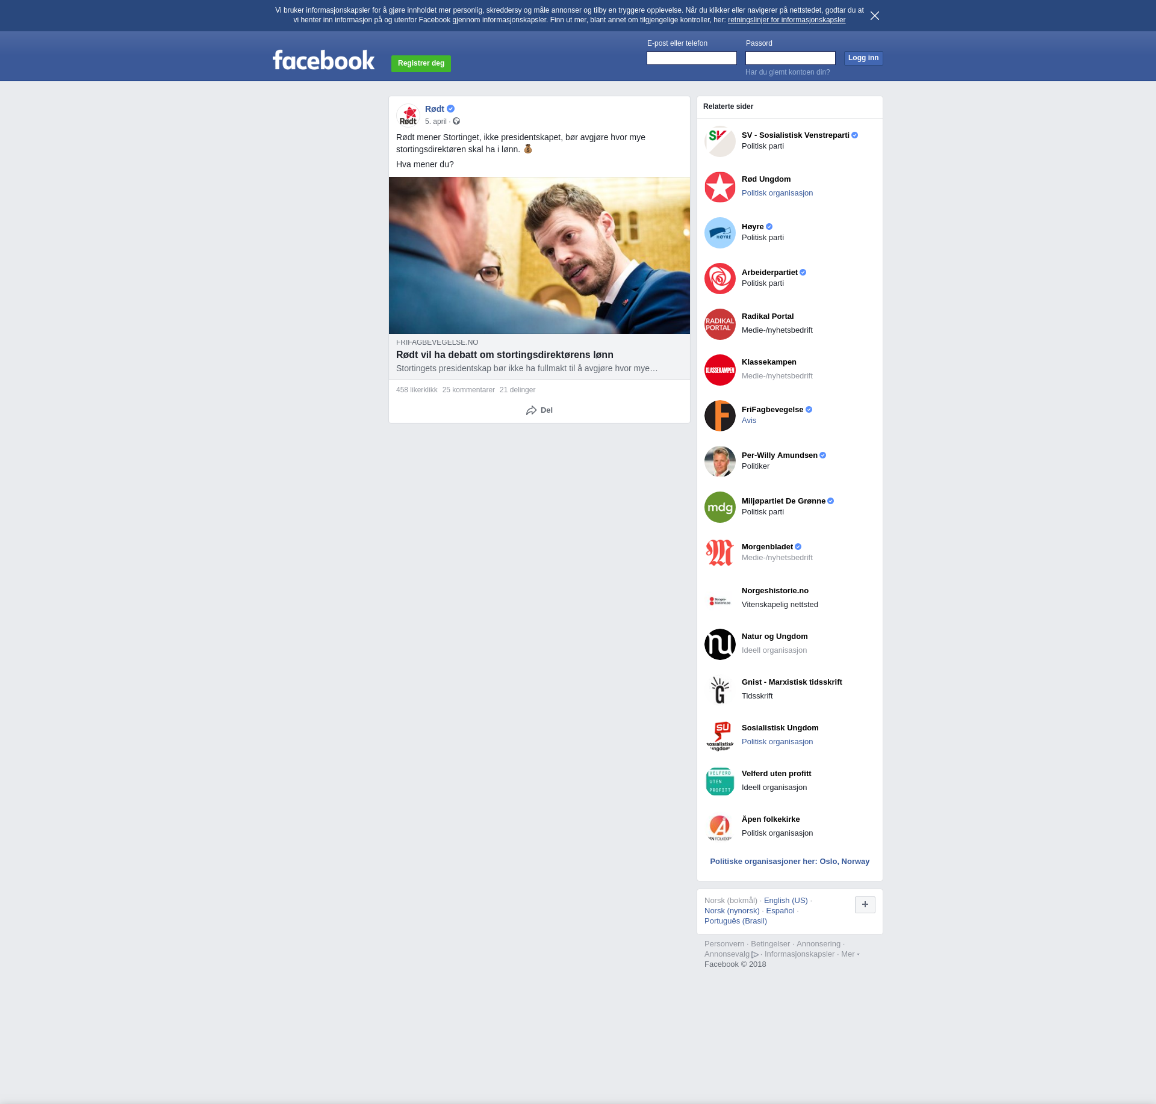Switch language to Português (Brasil)
1156x1104 pixels.
[x=736, y=921]
